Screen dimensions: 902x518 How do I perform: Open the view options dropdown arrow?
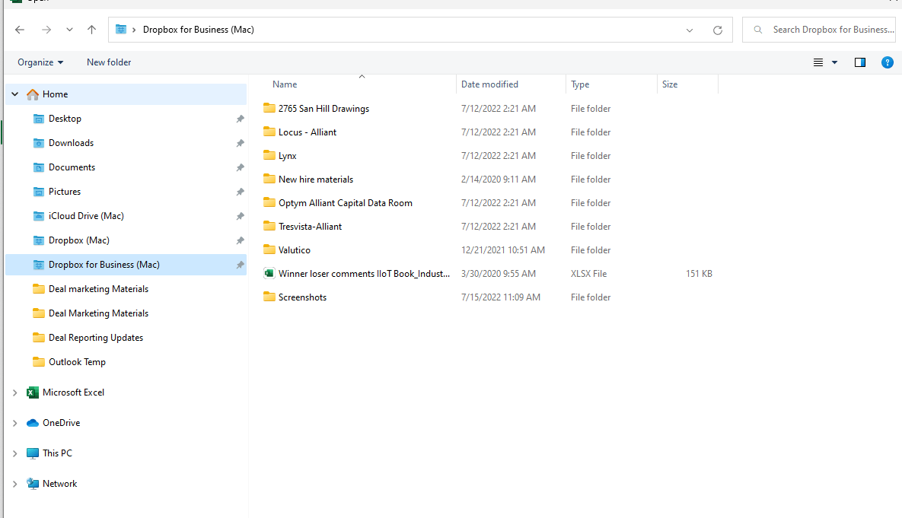(x=835, y=62)
